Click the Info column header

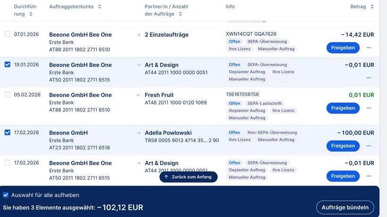[x=230, y=7]
